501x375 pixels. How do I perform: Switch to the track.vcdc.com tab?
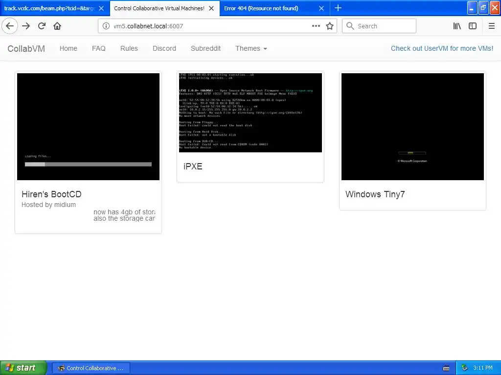(49, 8)
